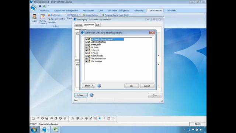Switch to the CRM ribbon tab
The image size is (236, 133).
point(101,11)
